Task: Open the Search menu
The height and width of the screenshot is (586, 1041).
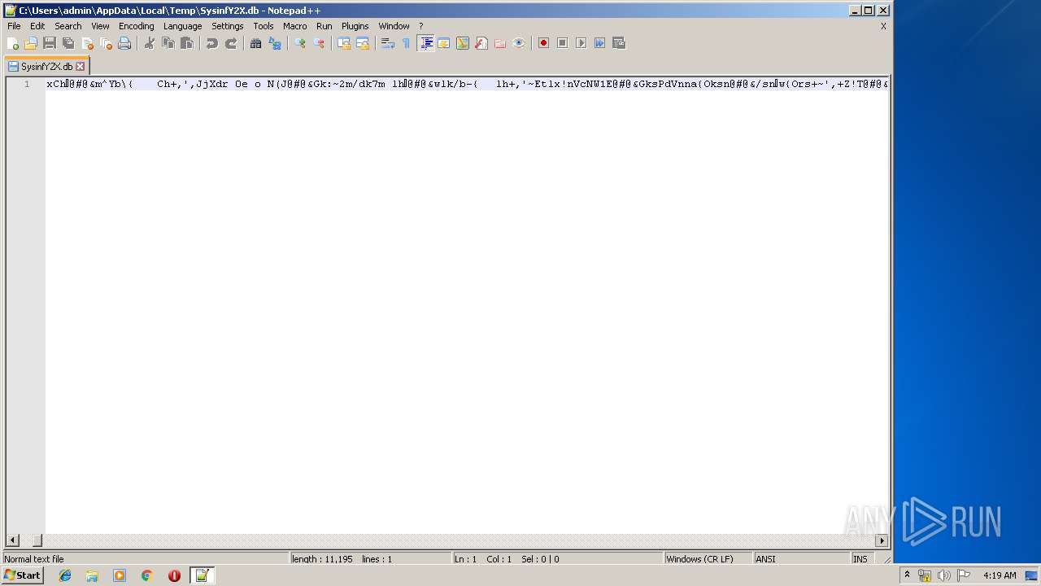Action: (x=68, y=26)
